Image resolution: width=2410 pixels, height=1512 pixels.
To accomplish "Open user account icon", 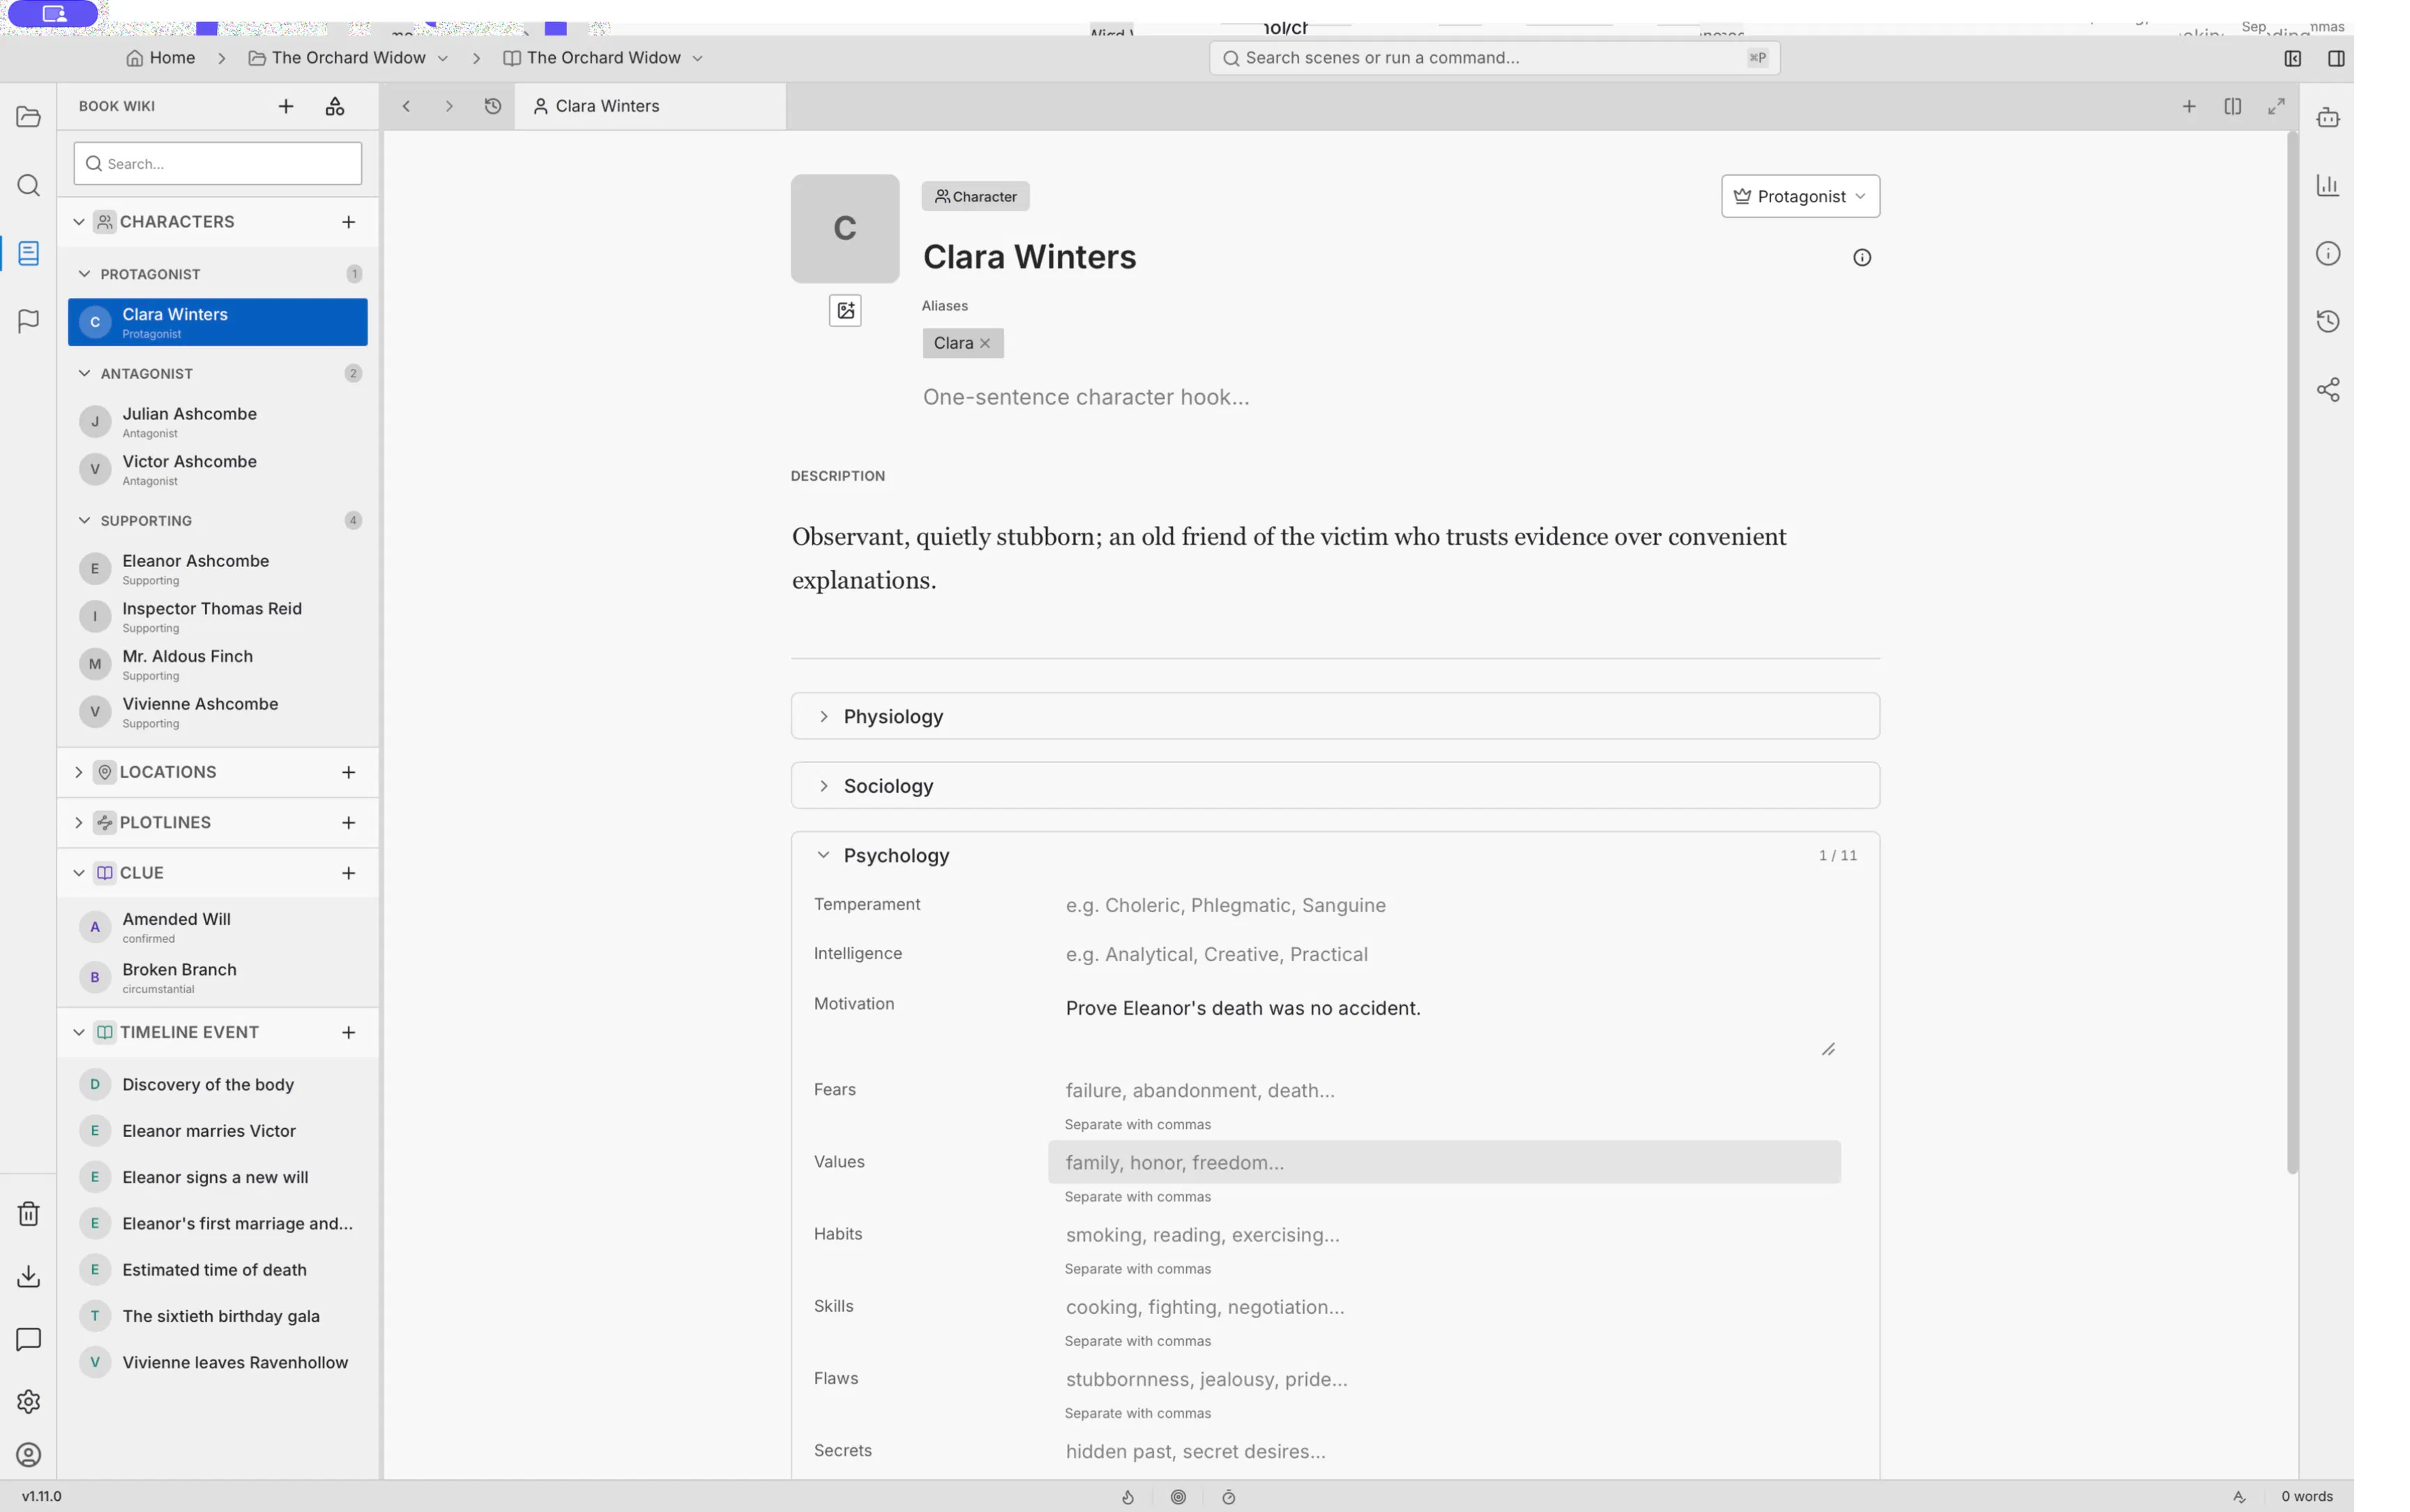I will tap(28, 1454).
